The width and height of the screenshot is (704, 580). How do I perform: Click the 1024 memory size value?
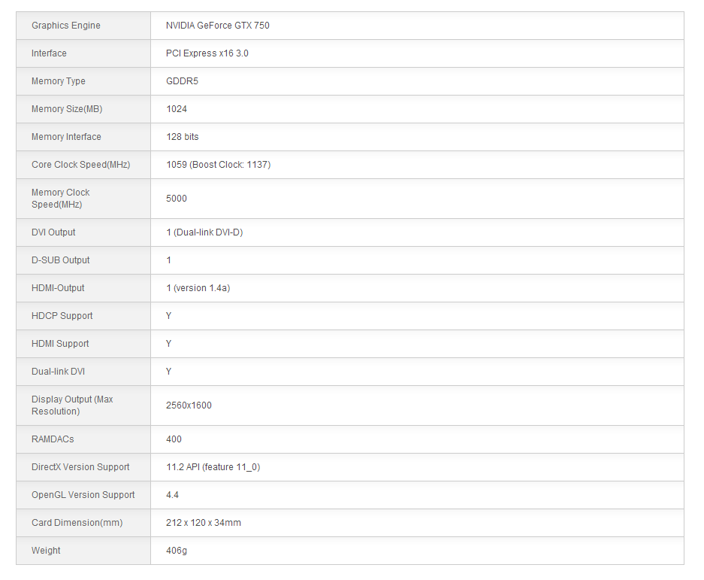pyautogui.click(x=177, y=109)
